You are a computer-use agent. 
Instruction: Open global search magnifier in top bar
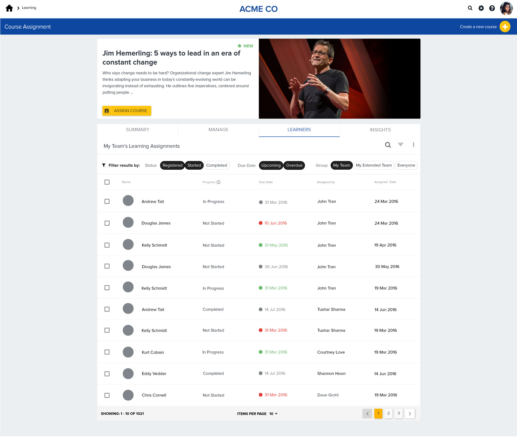point(470,8)
